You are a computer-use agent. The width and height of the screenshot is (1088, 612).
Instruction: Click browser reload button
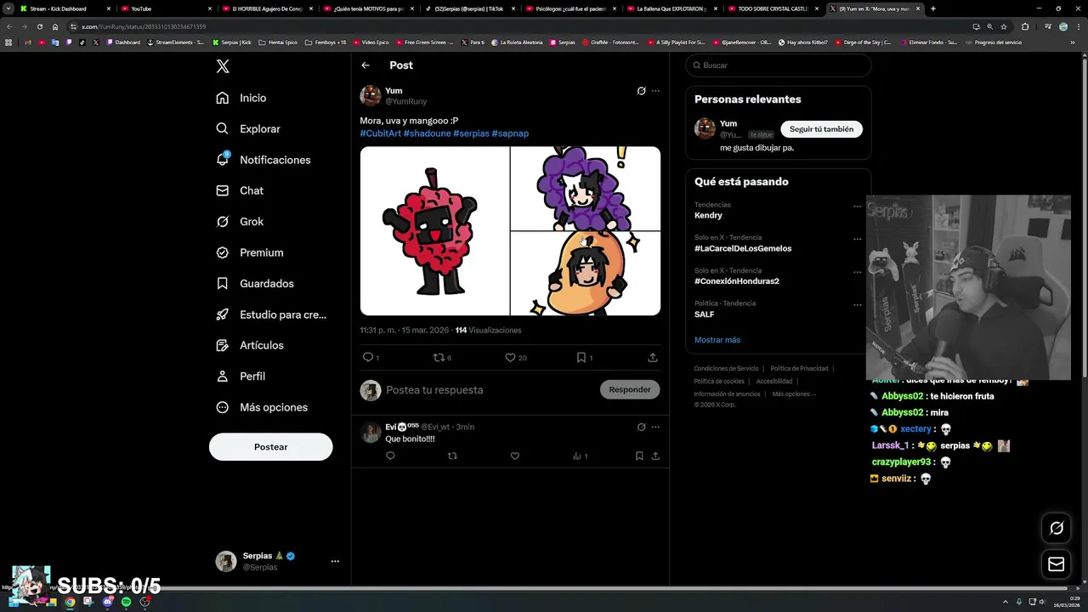[39, 26]
